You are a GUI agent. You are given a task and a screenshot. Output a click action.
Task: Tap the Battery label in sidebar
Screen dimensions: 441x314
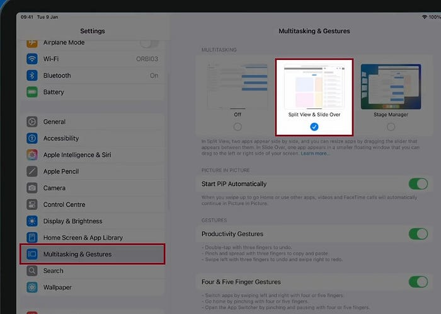click(x=54, y=92)
